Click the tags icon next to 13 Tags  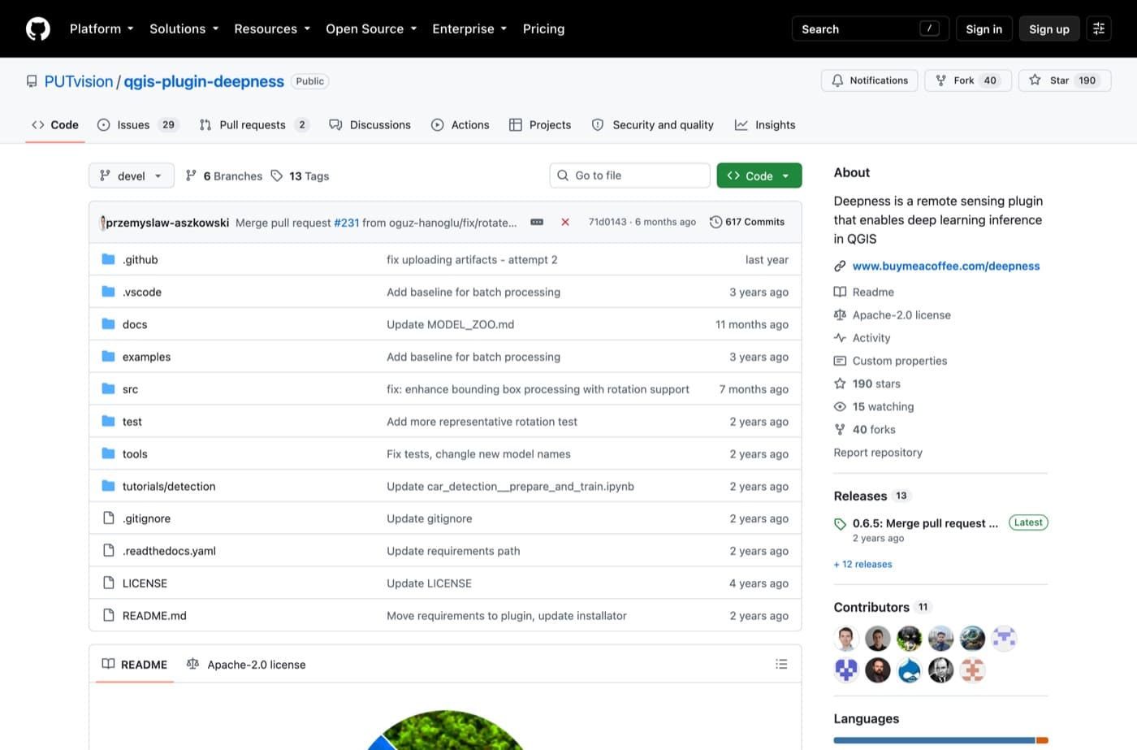point(277,176)
